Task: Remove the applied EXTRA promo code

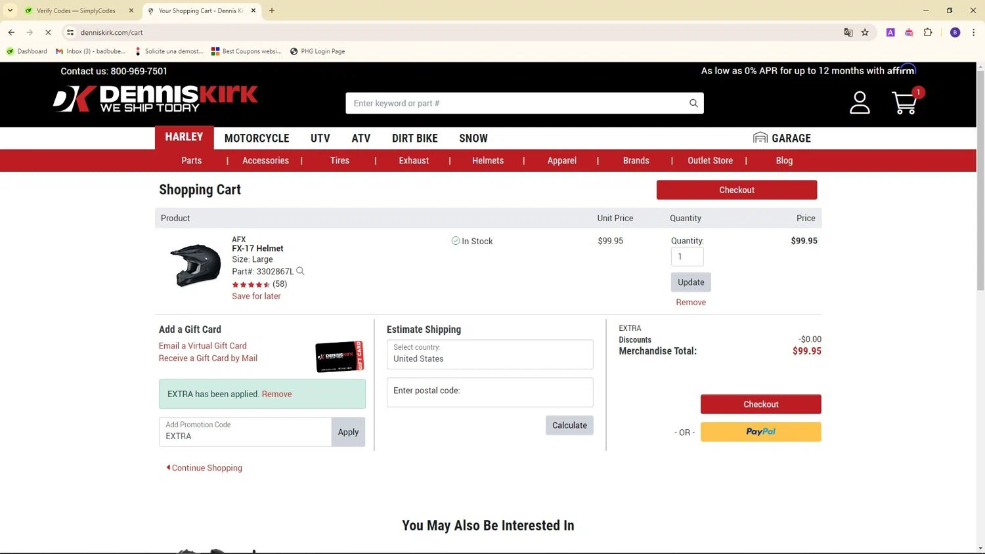Action: (x=276, y=394)
